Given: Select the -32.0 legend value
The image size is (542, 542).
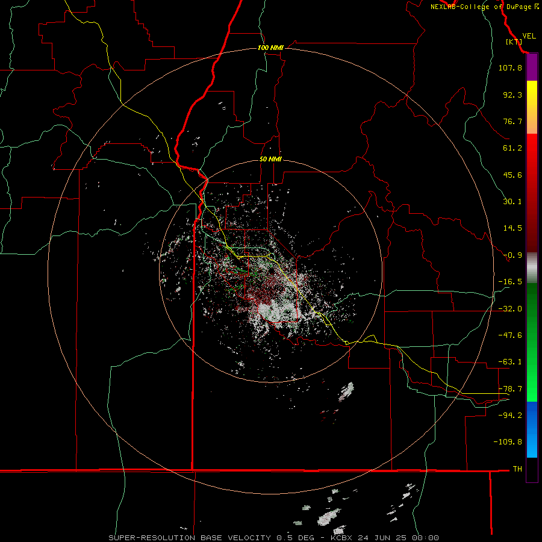Looking at the screenshot, I should coord(510,309).
